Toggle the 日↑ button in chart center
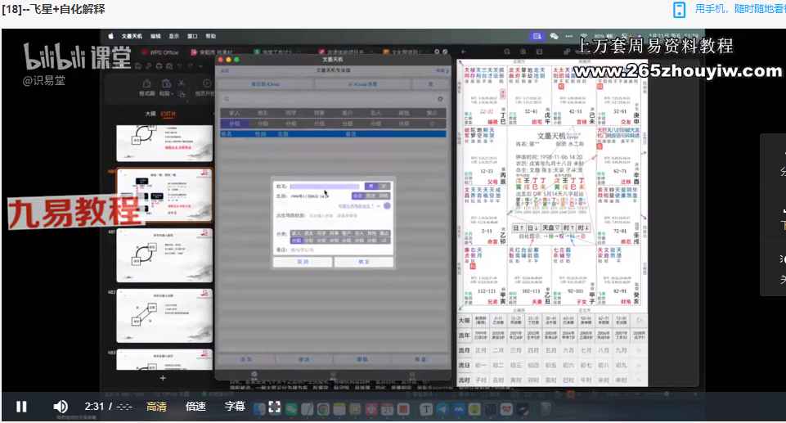 coord(519,227)
